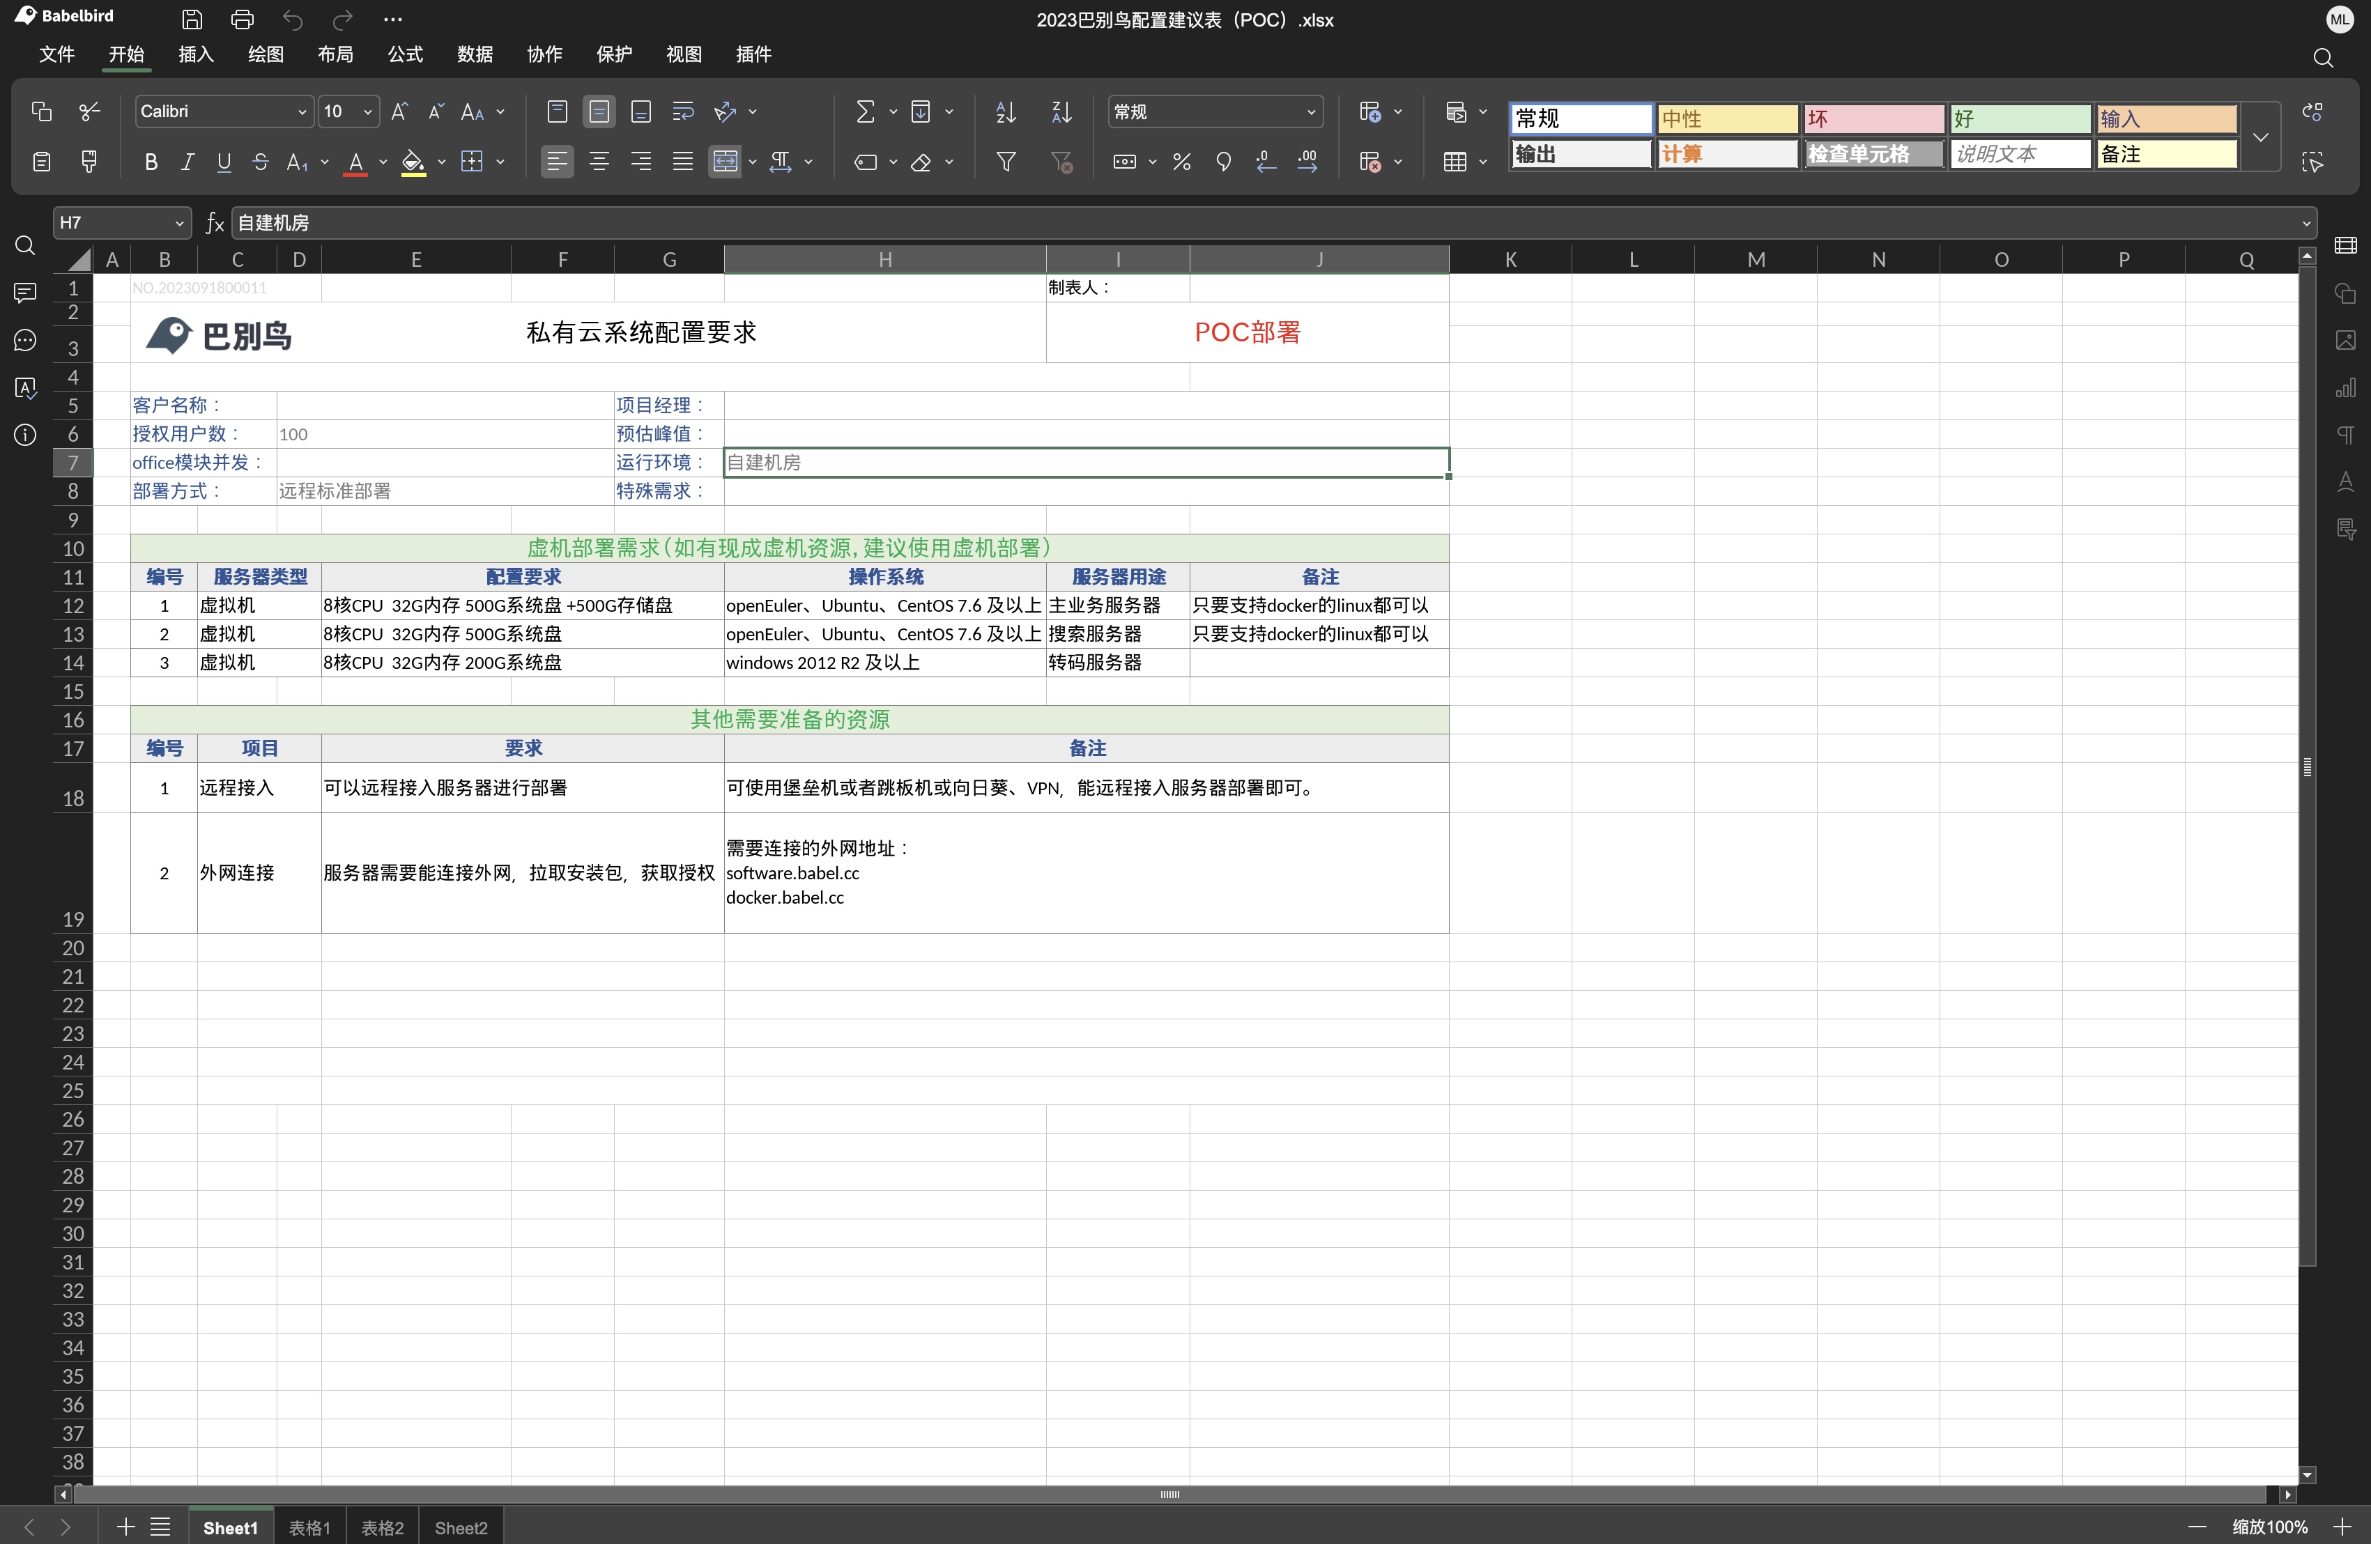The height and width of the screenshot is (1544, 2371).
Task: Select the corner select-all triangle
Action: coord(79,260)
